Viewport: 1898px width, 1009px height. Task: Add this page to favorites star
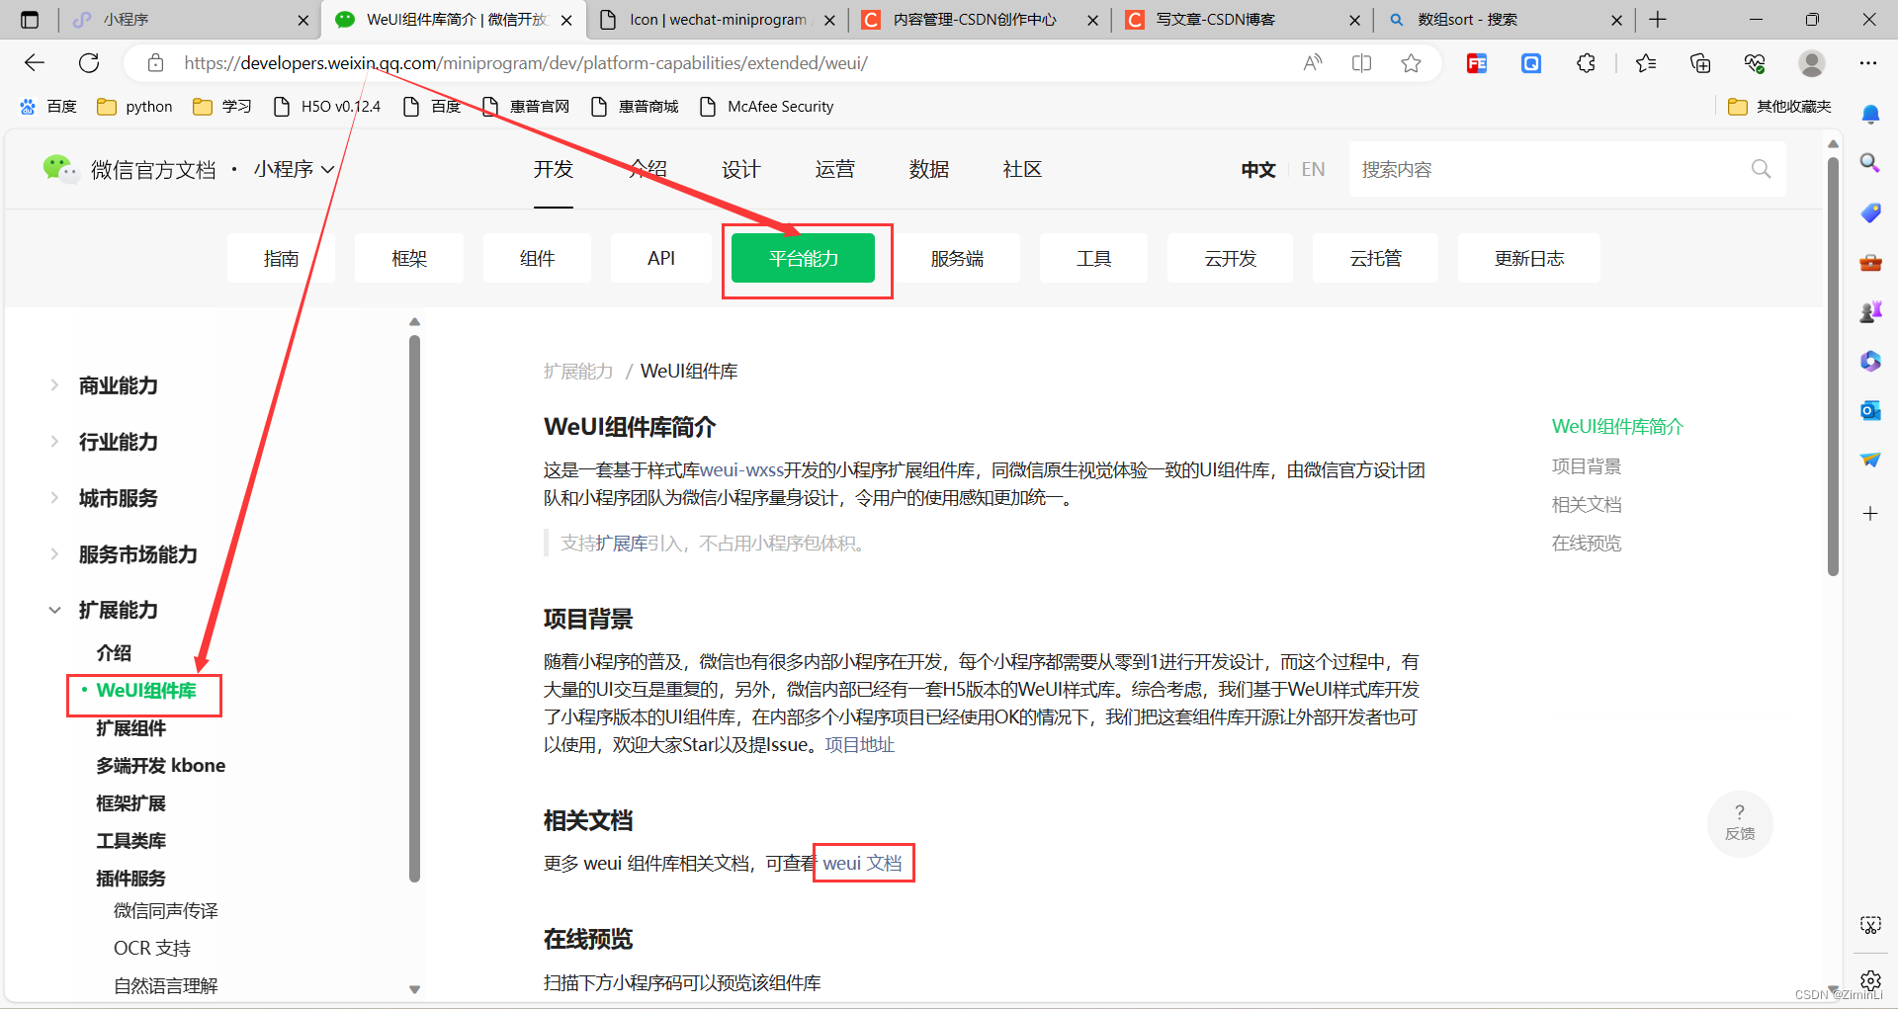pos(1411,63)
